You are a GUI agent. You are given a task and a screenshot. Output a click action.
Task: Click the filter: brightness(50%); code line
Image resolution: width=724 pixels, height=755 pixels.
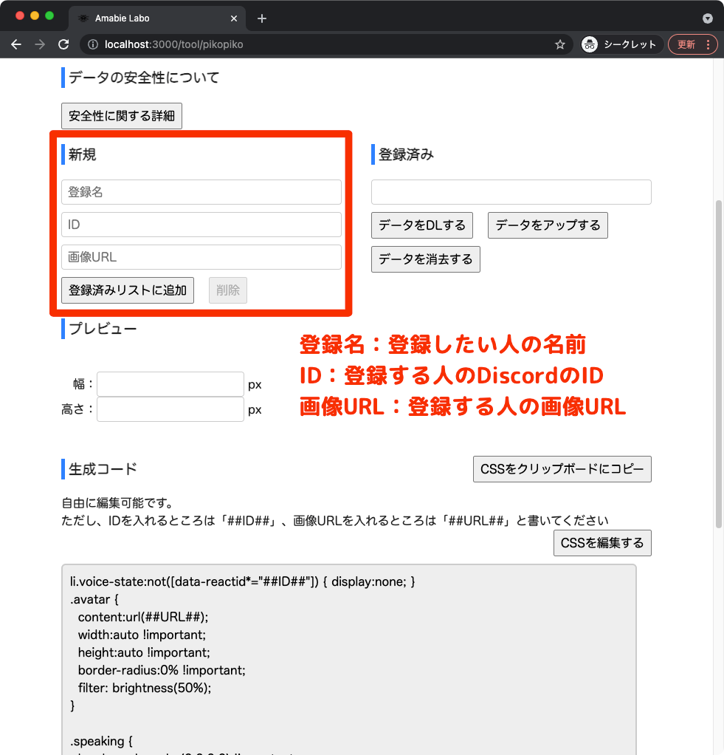tap(145, 688)
